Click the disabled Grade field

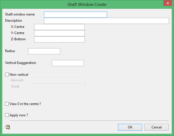pyautogui.click(x=59, y=87)
